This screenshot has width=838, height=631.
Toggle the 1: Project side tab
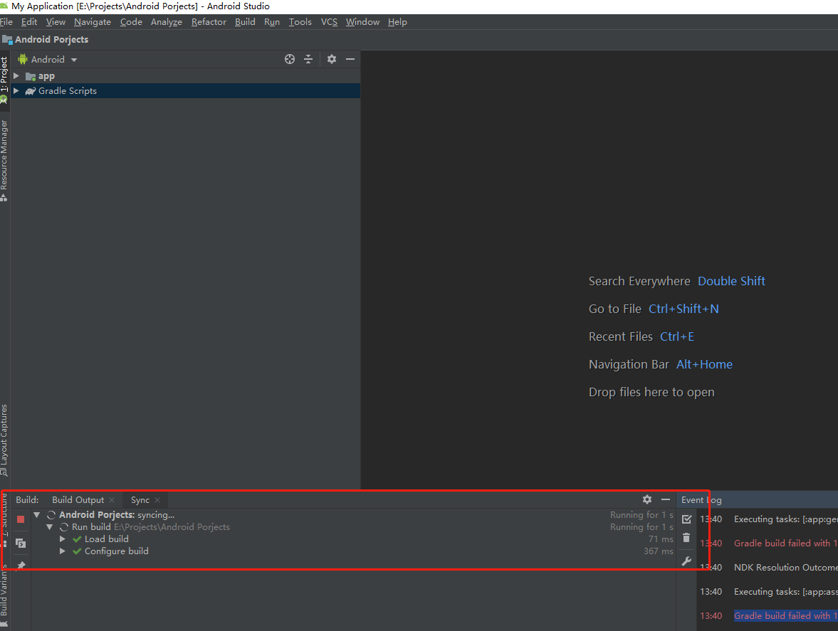[4, 79]
